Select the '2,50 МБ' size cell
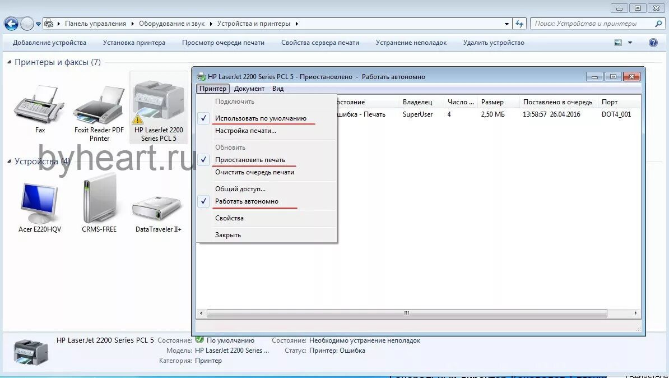The height and width of the screenshot is (378, 669). click(x=493, y=114)
